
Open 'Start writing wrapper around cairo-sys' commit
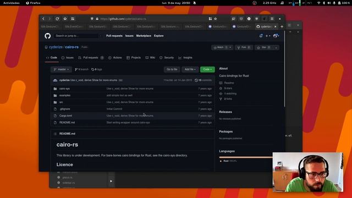tap(128, 123)
